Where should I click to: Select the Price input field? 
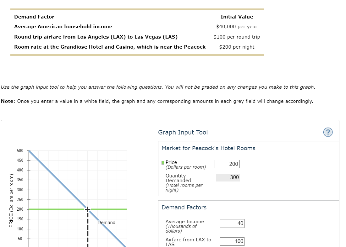(x=227, y=164)
